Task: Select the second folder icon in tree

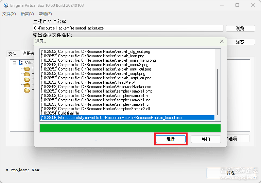Action: tap(27, 74)
